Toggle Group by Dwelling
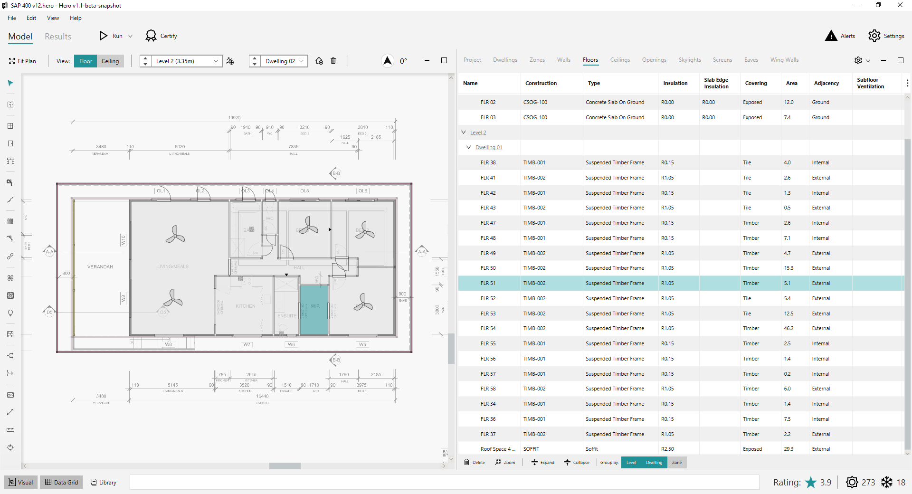Viewport: 912px width, 494px height. point(654,463)
